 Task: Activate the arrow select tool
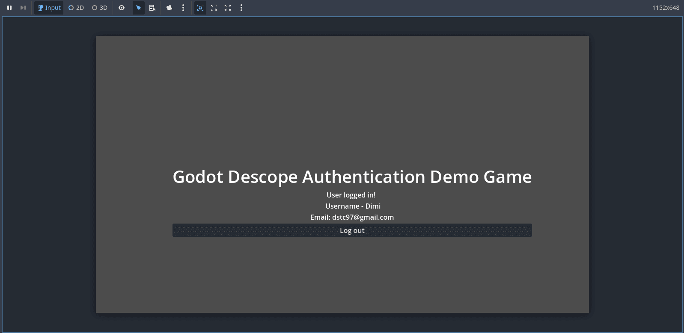tap(139, 8)
